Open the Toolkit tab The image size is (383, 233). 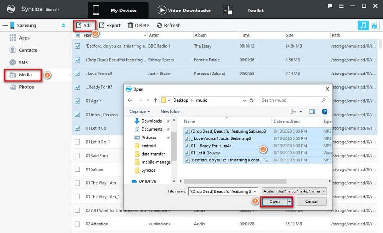coord(243,10)
